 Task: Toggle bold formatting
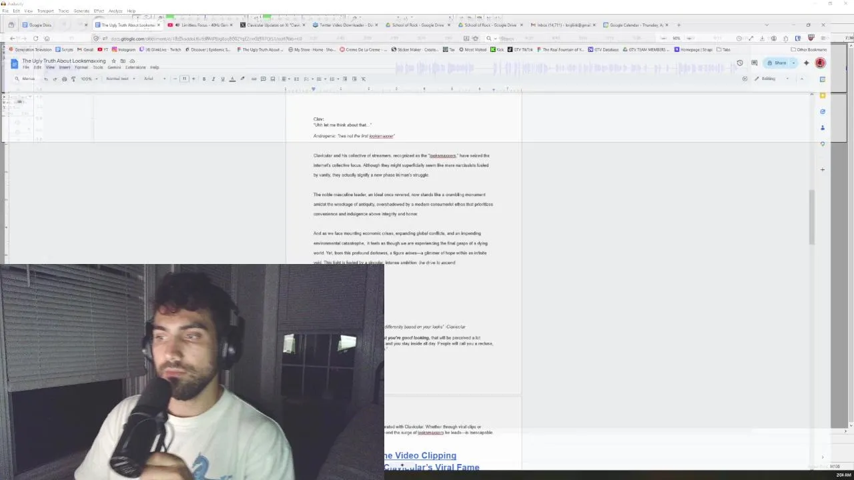(204, 79)
